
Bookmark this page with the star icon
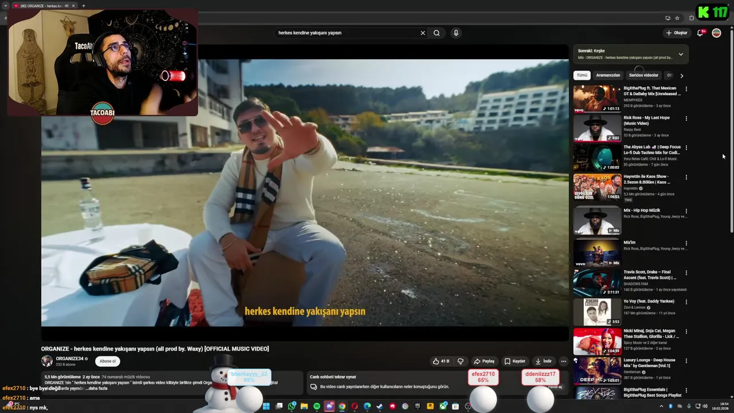click(x=677, y=18)
